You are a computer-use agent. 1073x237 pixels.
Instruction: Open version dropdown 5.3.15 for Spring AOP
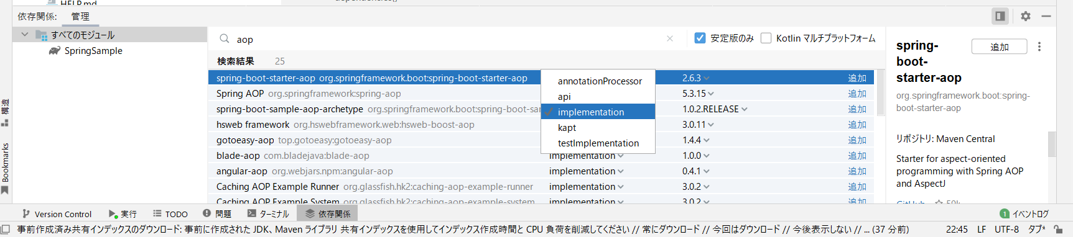(697, 94)
